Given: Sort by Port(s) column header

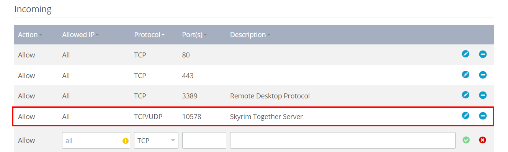Looking at the screenshot, I should click(194, 34).
